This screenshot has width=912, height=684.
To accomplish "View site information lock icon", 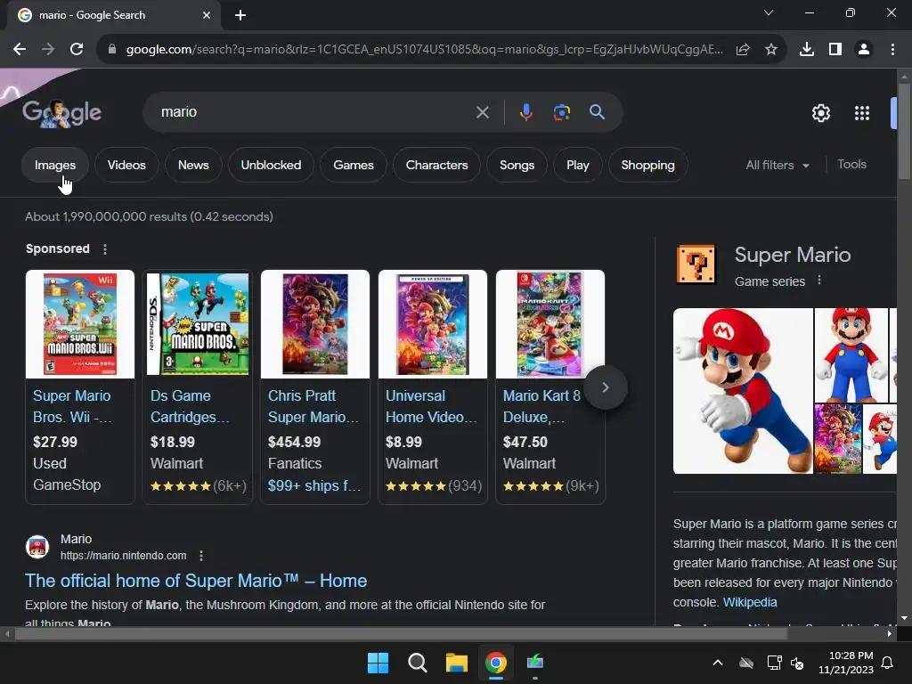I will [x=111, y=50].
